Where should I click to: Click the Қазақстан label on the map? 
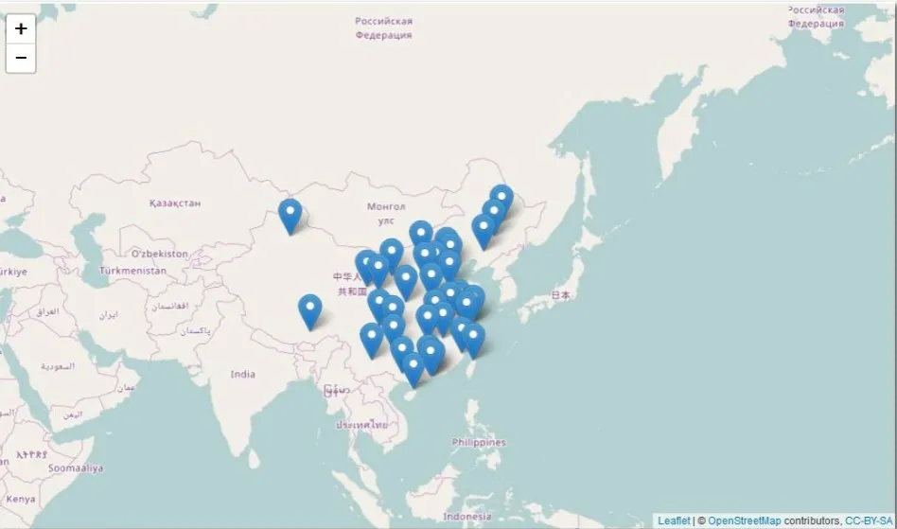pos(175,203)
